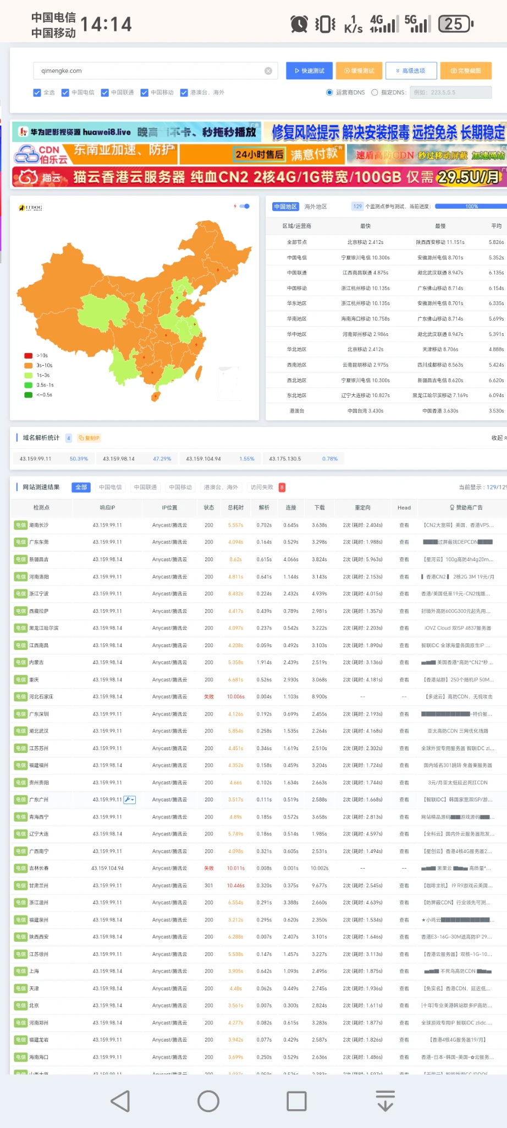Click the ITDOG logo above the map
The width and height of the screenshot is (507, 1128).
(x=31, y=208)
